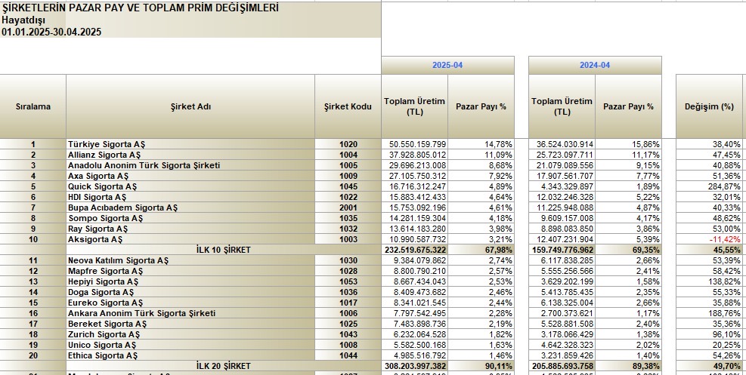Select Eureko Sigorta AŞ company cell
This screenshot has width=746, height=375.
190,303
